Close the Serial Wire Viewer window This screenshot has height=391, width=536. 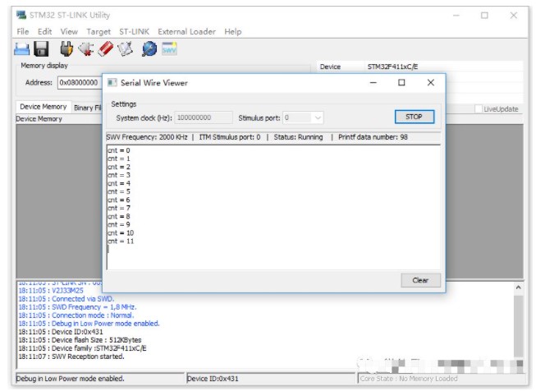pyautogui.click(x=431, y=82)
